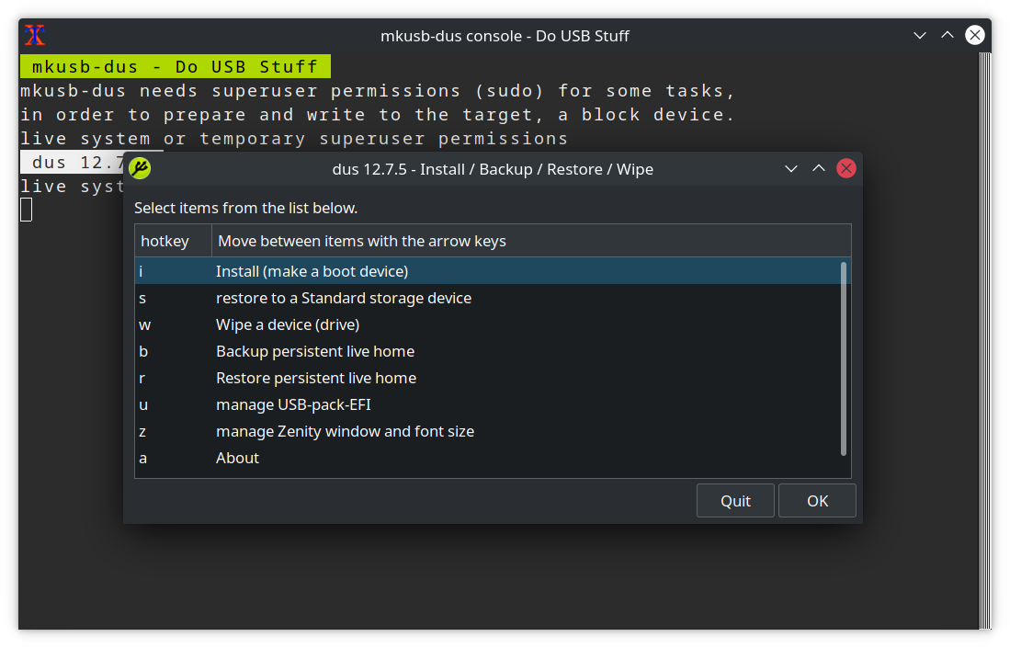Close the dus Install/Backup dialog
This screenshot has height=648, width=1010.
(846, 168)
